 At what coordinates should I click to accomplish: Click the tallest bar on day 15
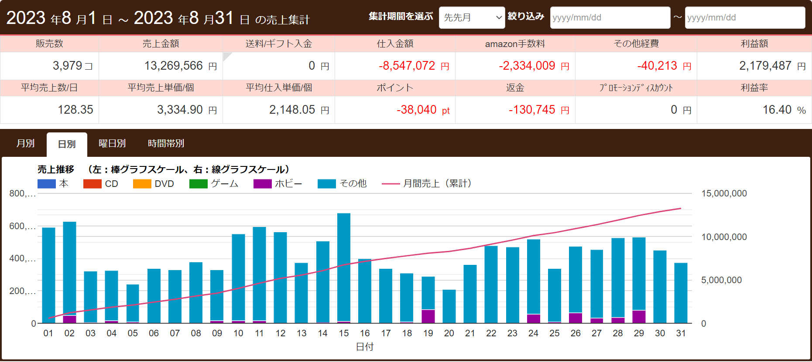coord(344,266)
